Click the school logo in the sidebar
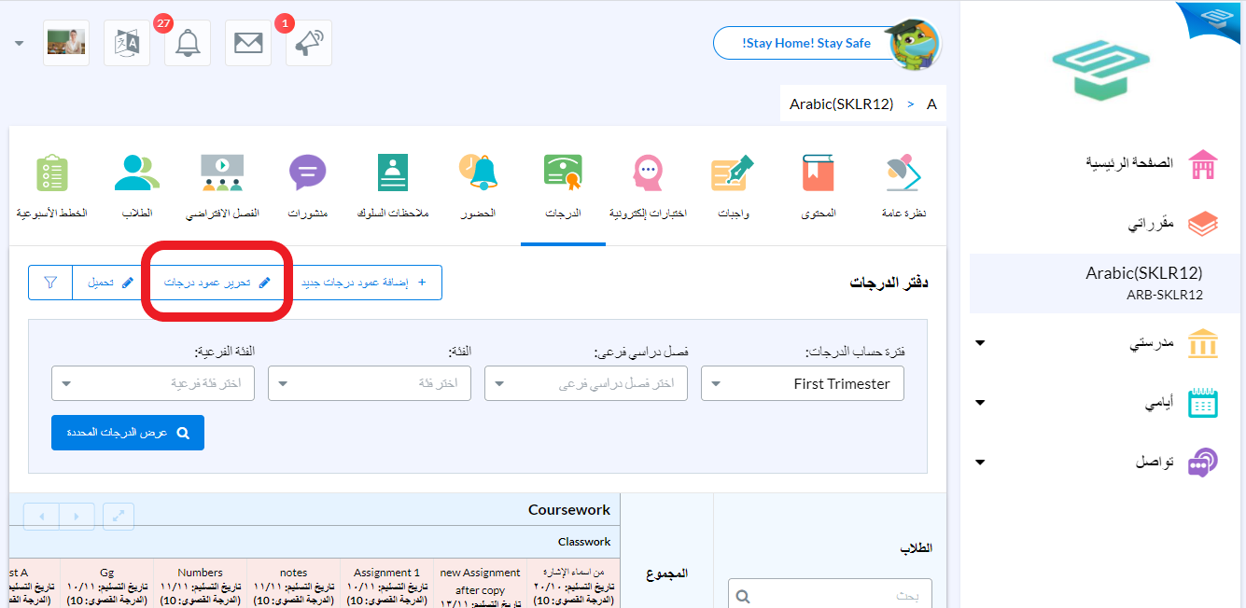Image resolution: width=1246 pixels, height=608 pixels. [x=1102, y=72]
